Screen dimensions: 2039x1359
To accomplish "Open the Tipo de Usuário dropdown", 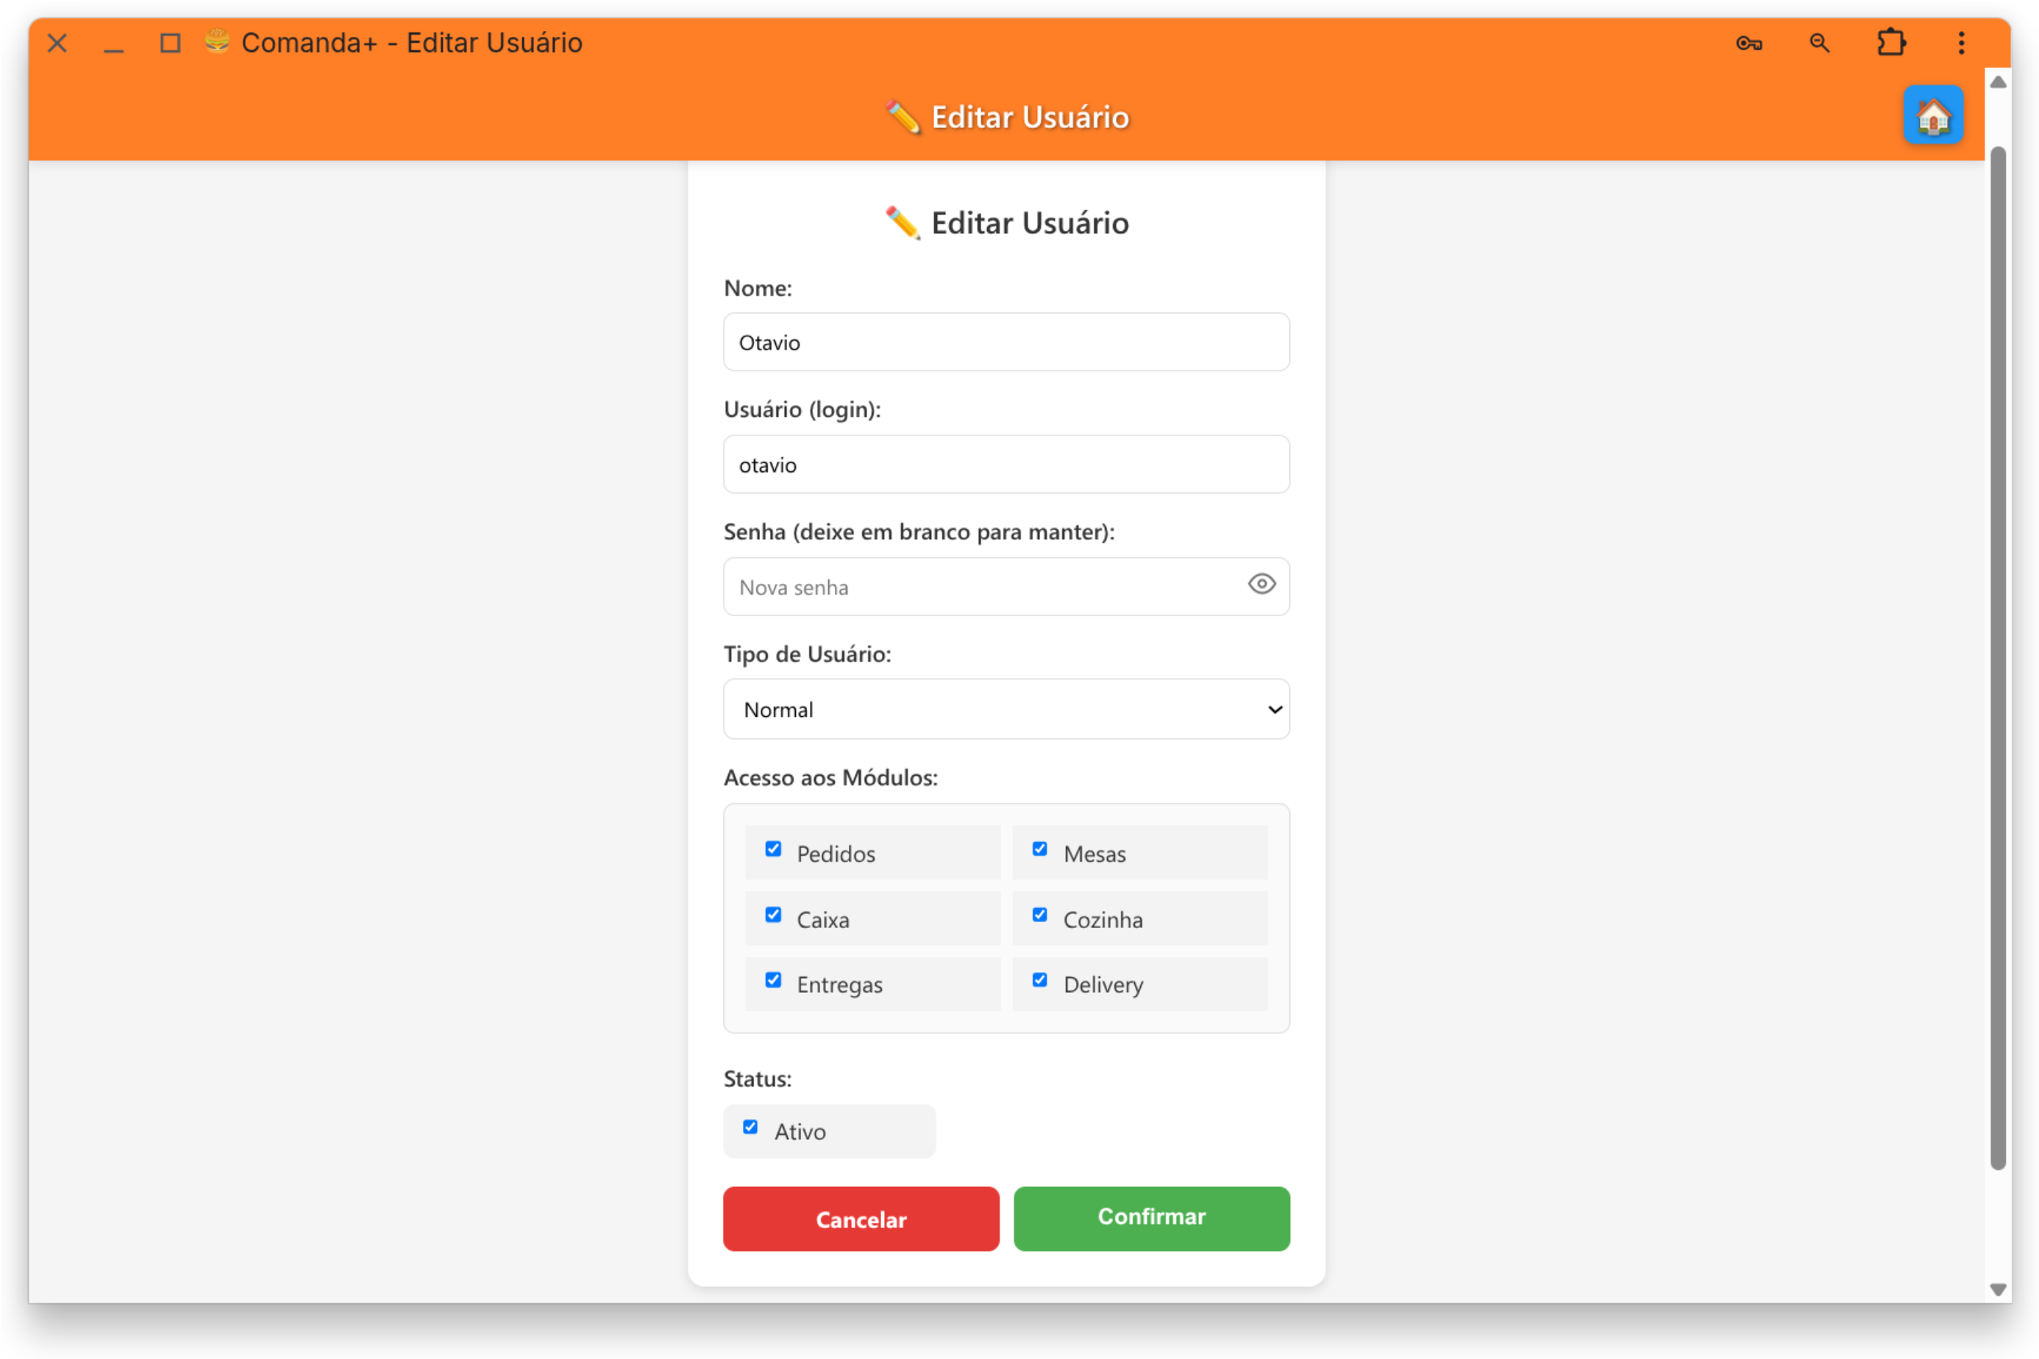I will tap(1006, 710).
